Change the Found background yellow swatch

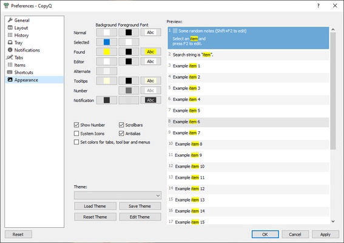tap(107, 52)
